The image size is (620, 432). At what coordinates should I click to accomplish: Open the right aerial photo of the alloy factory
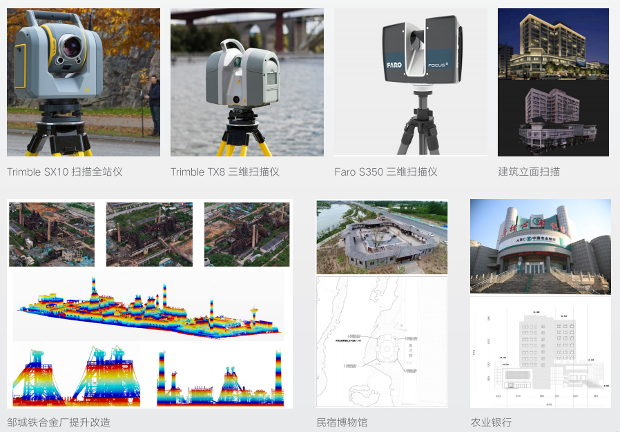[246, 234]
